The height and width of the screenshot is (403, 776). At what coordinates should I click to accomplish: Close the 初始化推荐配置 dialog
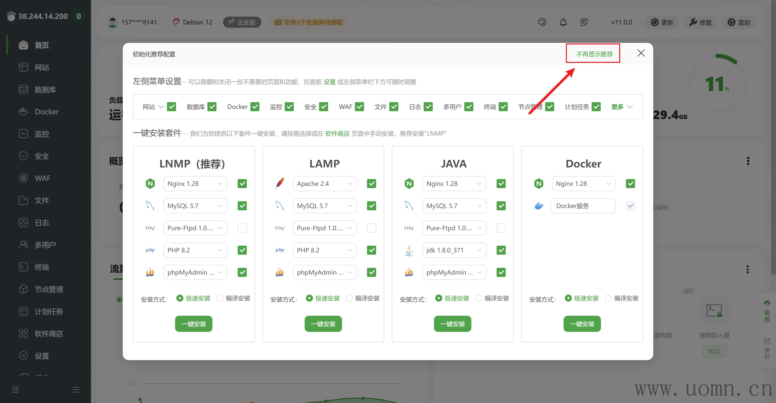click(x=641, y=53)
